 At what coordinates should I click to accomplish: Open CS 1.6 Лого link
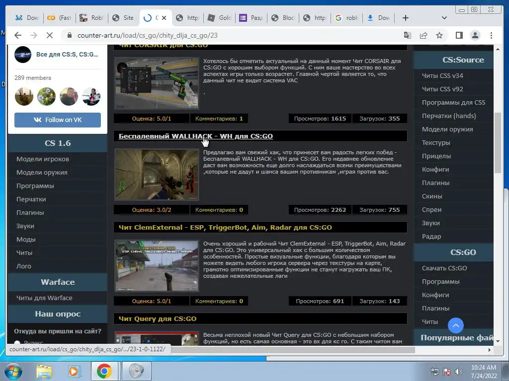click(x=24, y=266)
